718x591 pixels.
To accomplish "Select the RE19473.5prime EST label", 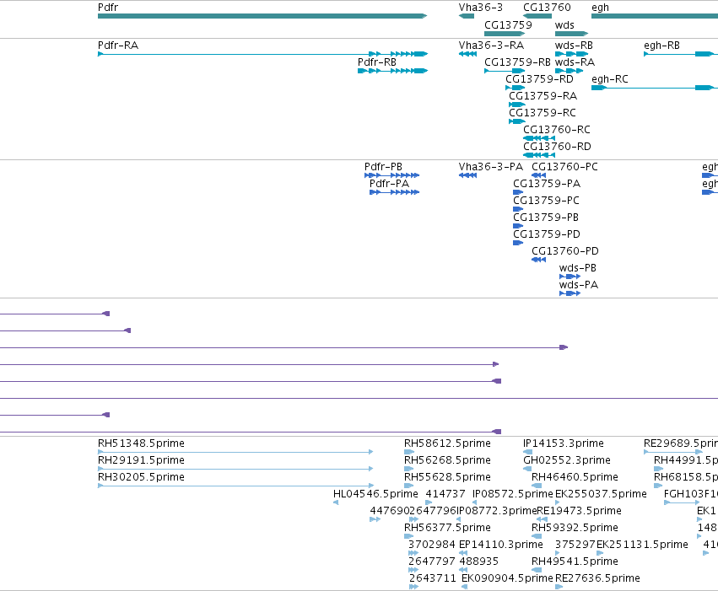I will tap(579, 512).
